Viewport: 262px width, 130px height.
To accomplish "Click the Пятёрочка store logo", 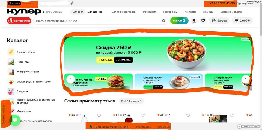I will point(19,21).
